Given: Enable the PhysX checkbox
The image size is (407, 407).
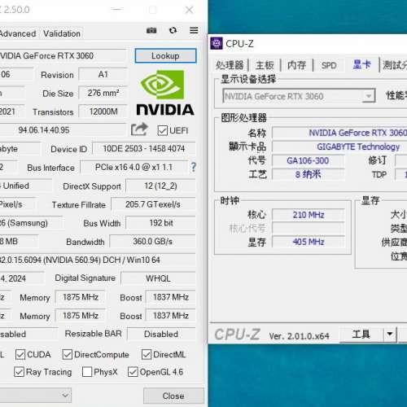Looking at the screenshot, I should pyautogui.click(x=87, y=372).
